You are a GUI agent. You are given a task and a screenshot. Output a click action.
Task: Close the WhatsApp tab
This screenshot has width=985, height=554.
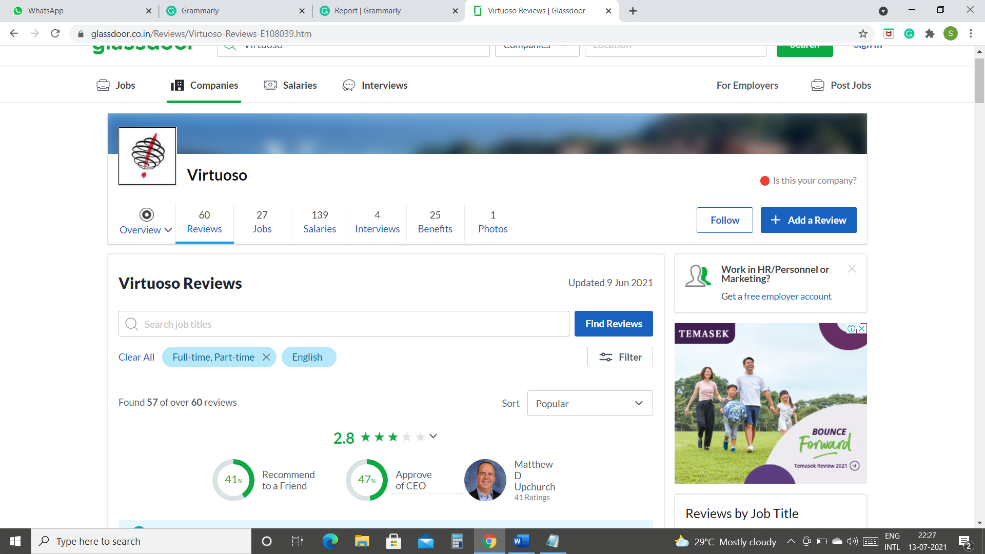[x=148, y=11]
